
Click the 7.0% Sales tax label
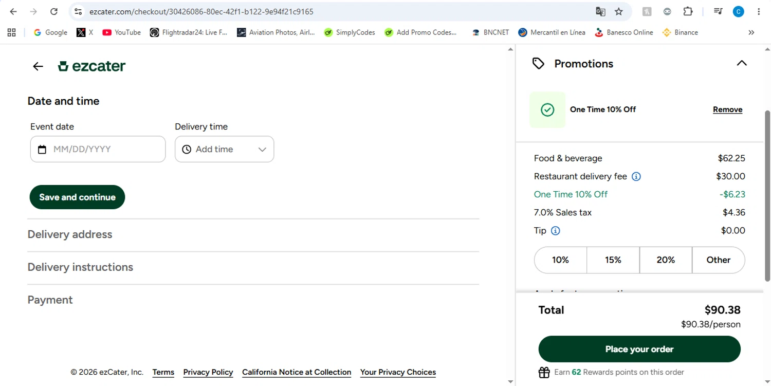(563, 213)
